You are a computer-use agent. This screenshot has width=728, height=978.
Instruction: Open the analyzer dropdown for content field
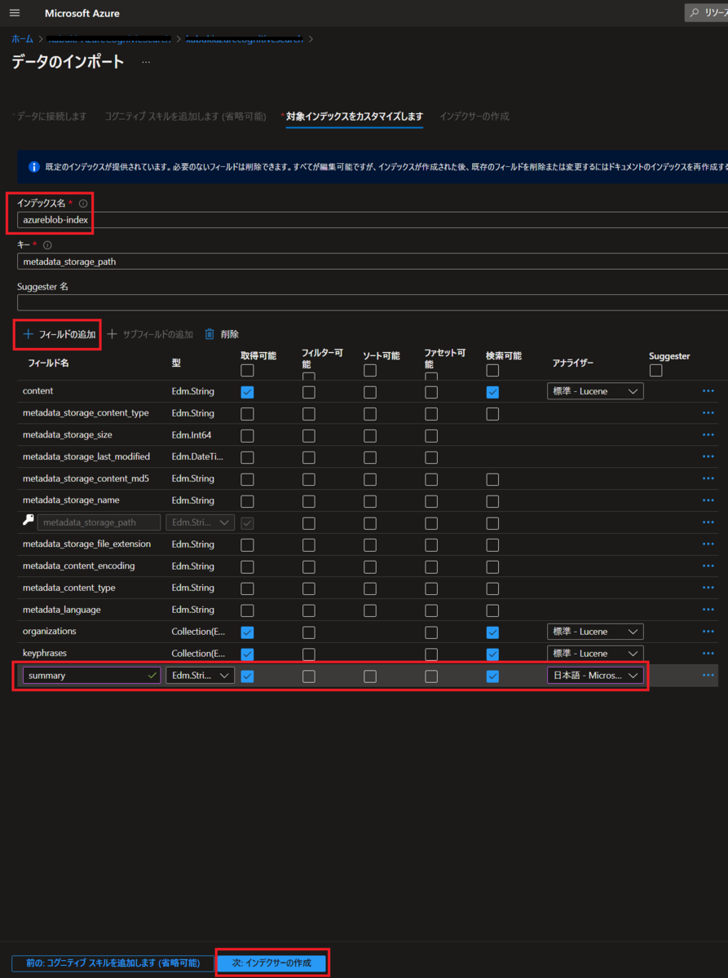[595, 391]
